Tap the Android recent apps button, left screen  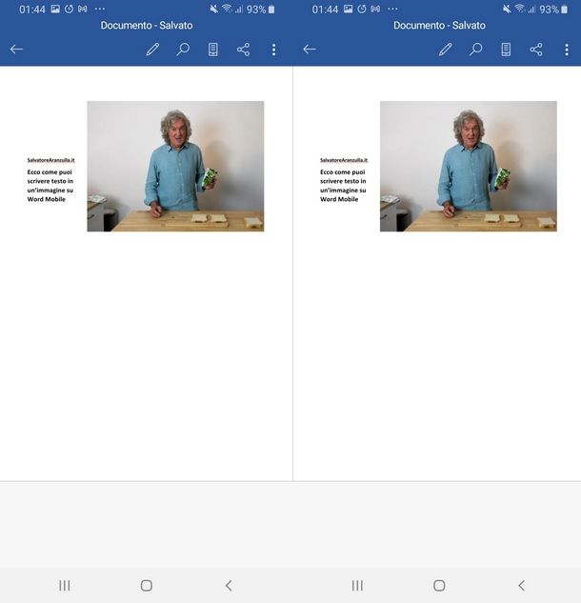(65, 585)
